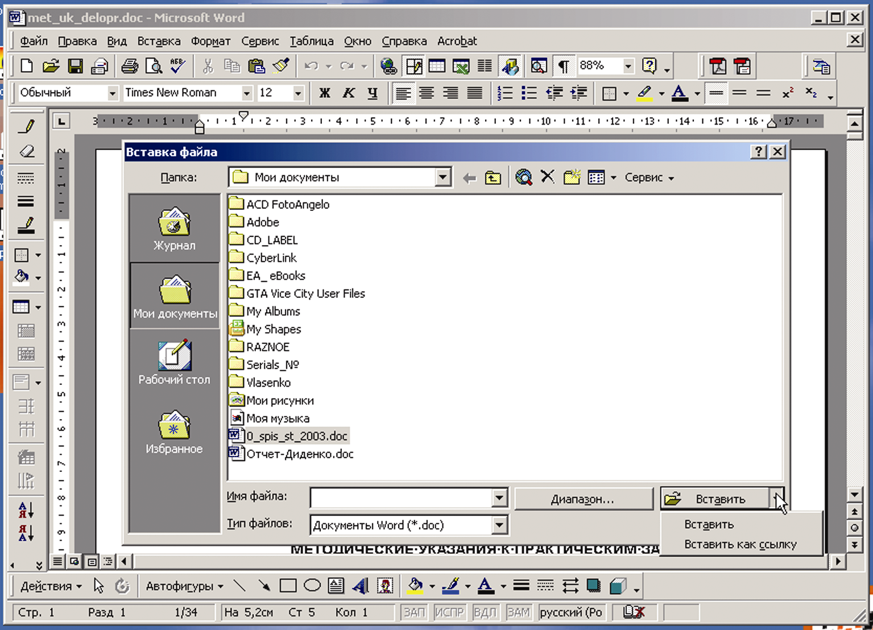Select the GTA Vice City User Files folder
Viewport: 873px width, 630px height.
(x=297, y=293)
